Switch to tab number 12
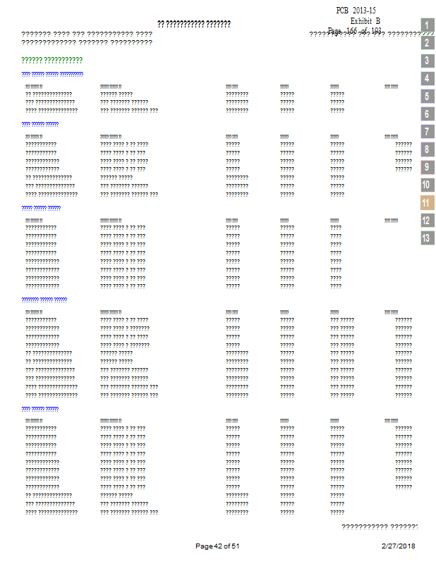Image resolution: width=436 pixels, height=564 pixels. pyautogui.click(x=426, y=220)
